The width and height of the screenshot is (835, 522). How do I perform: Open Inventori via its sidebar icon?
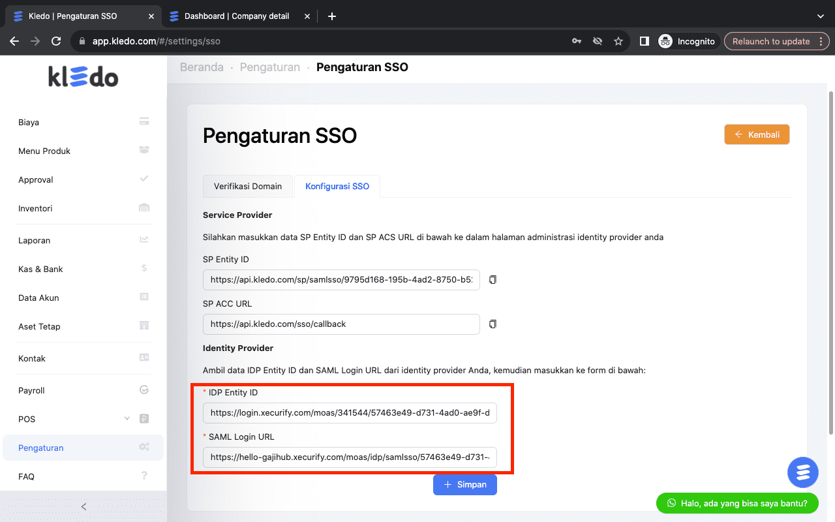click(144, 207)
